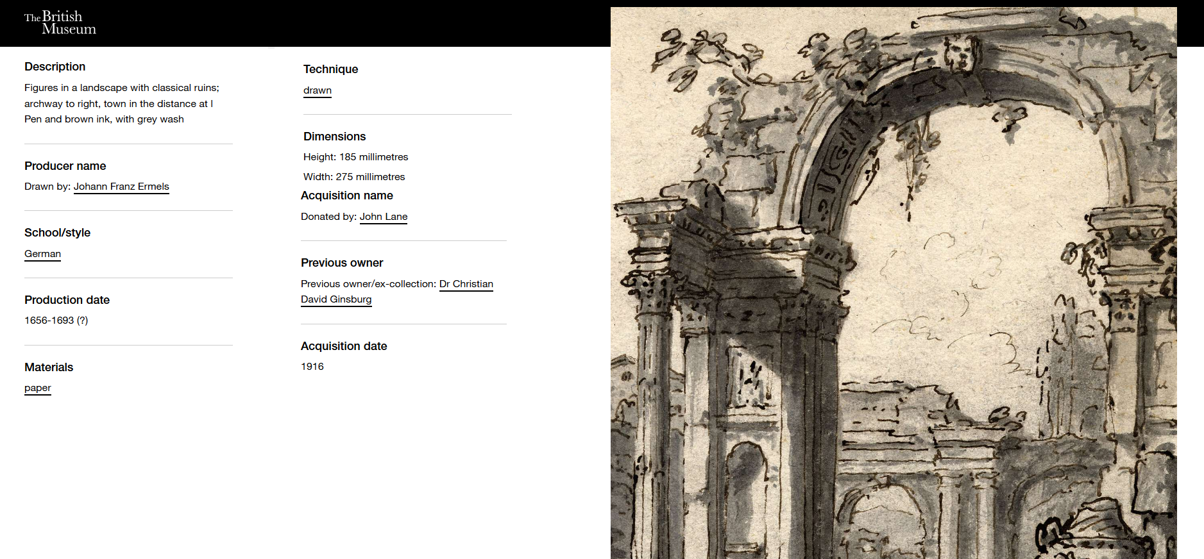This screenshot has width=1204, height=559.
Task: Select the Materials heading
Action: (x=49, y=367)
